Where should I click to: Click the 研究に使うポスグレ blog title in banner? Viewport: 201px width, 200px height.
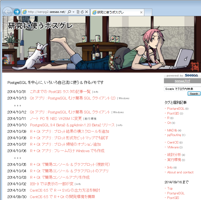tap(40, 26)
